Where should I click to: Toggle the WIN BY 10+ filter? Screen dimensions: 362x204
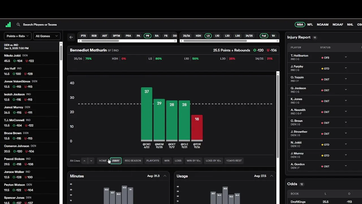(x=193, y=161)
